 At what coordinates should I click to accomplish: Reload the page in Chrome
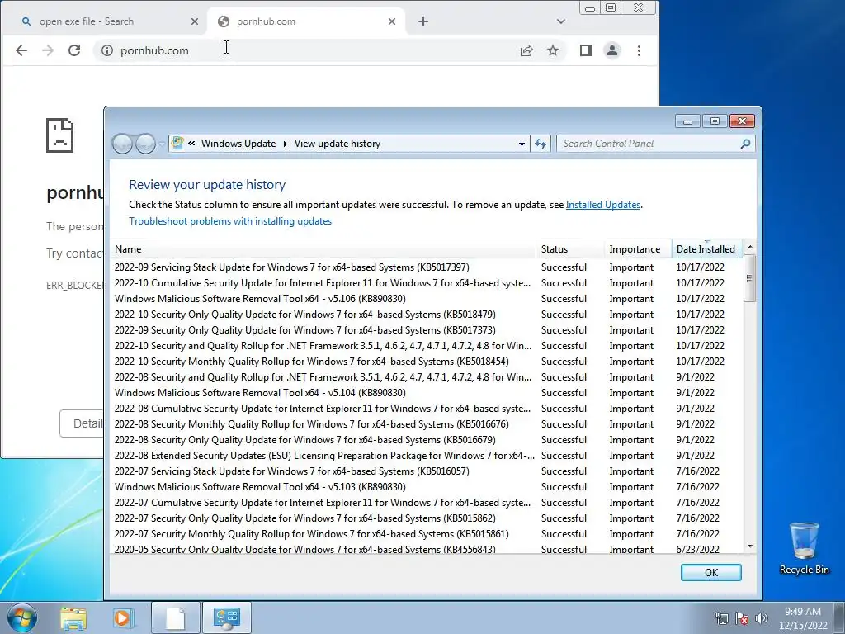pos(74,50)
